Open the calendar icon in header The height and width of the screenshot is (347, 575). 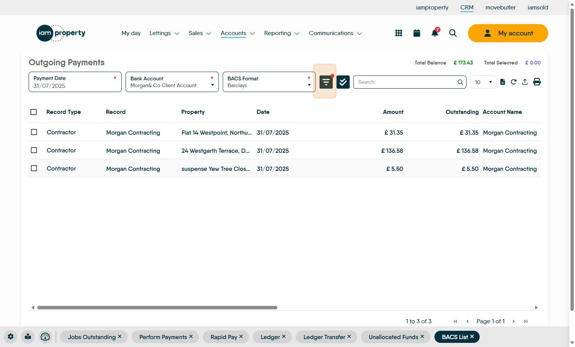pyautogui.click(x=417, y=33)
